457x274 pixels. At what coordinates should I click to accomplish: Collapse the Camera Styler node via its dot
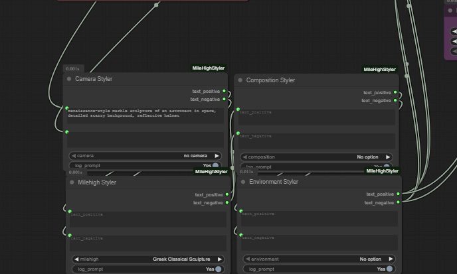pos(69,79)
